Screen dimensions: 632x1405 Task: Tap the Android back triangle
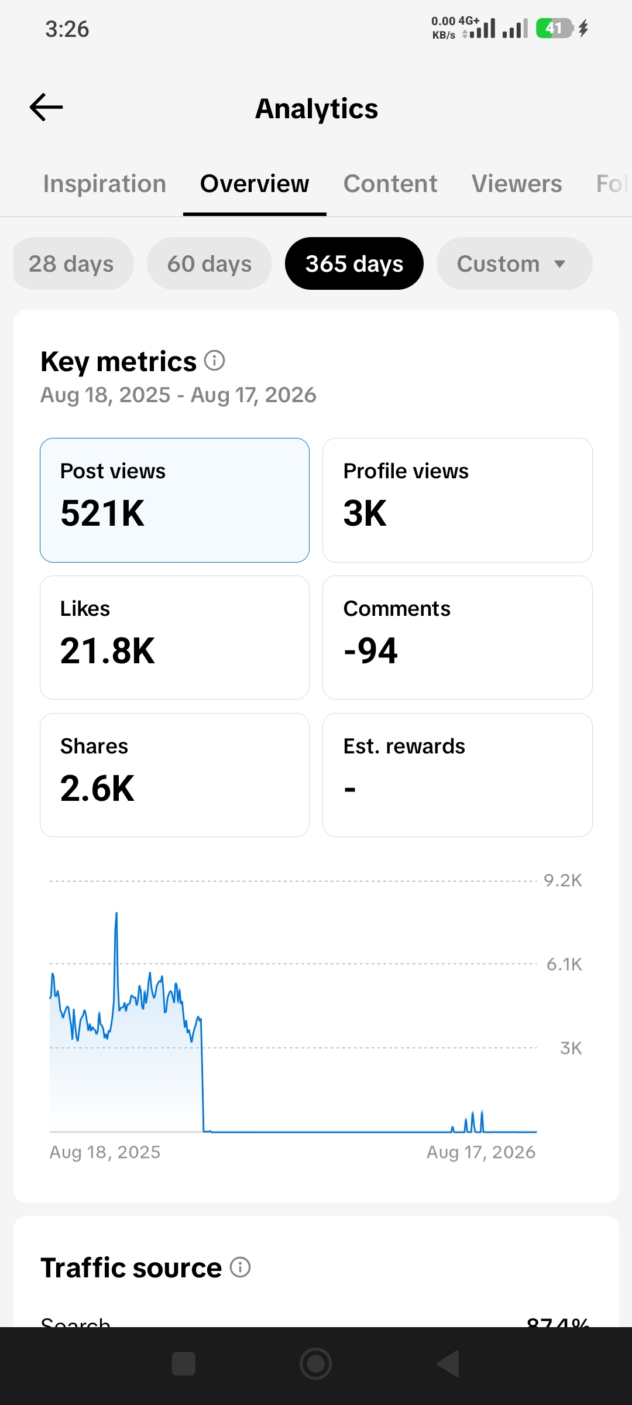(448, 1363)
